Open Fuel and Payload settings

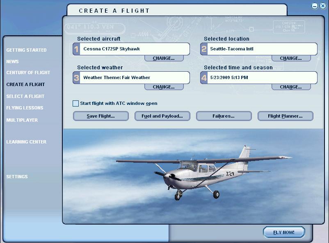click(162, 116)
